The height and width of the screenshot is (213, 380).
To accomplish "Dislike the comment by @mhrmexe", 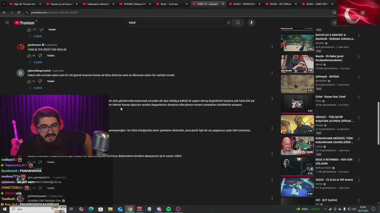I will (x=40, y=56).
